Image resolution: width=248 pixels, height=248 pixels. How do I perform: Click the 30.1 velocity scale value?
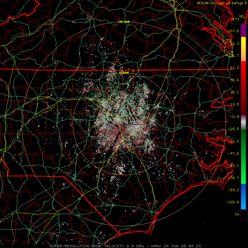point(234,92)
